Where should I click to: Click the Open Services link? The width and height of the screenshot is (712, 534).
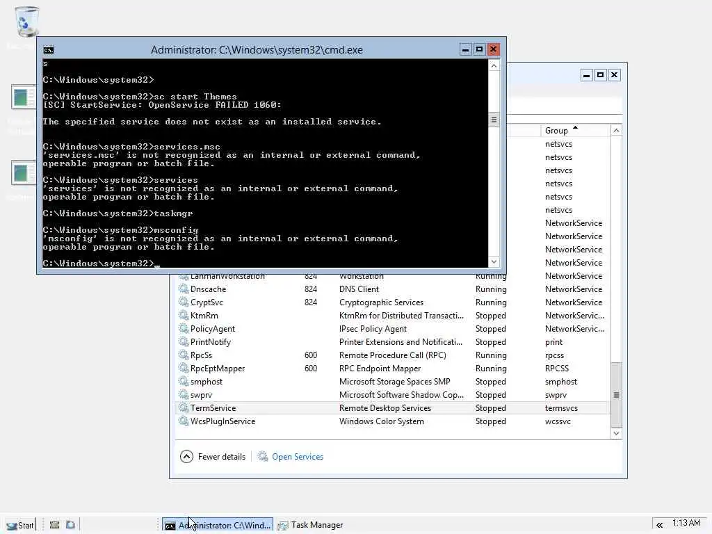coord(298,457)
